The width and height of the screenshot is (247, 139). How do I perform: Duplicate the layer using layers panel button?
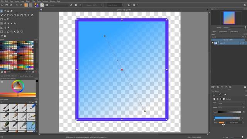tap(218, 87)
